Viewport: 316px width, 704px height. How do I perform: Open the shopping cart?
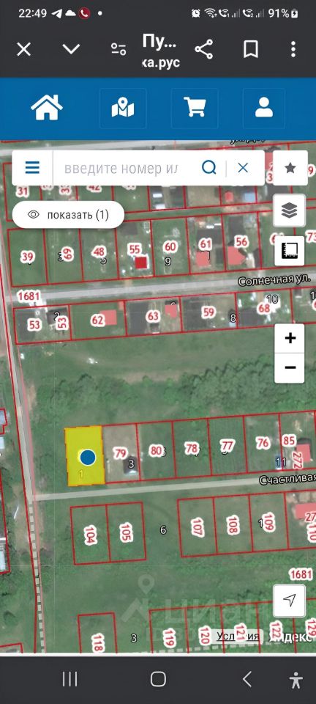[195, 108]
